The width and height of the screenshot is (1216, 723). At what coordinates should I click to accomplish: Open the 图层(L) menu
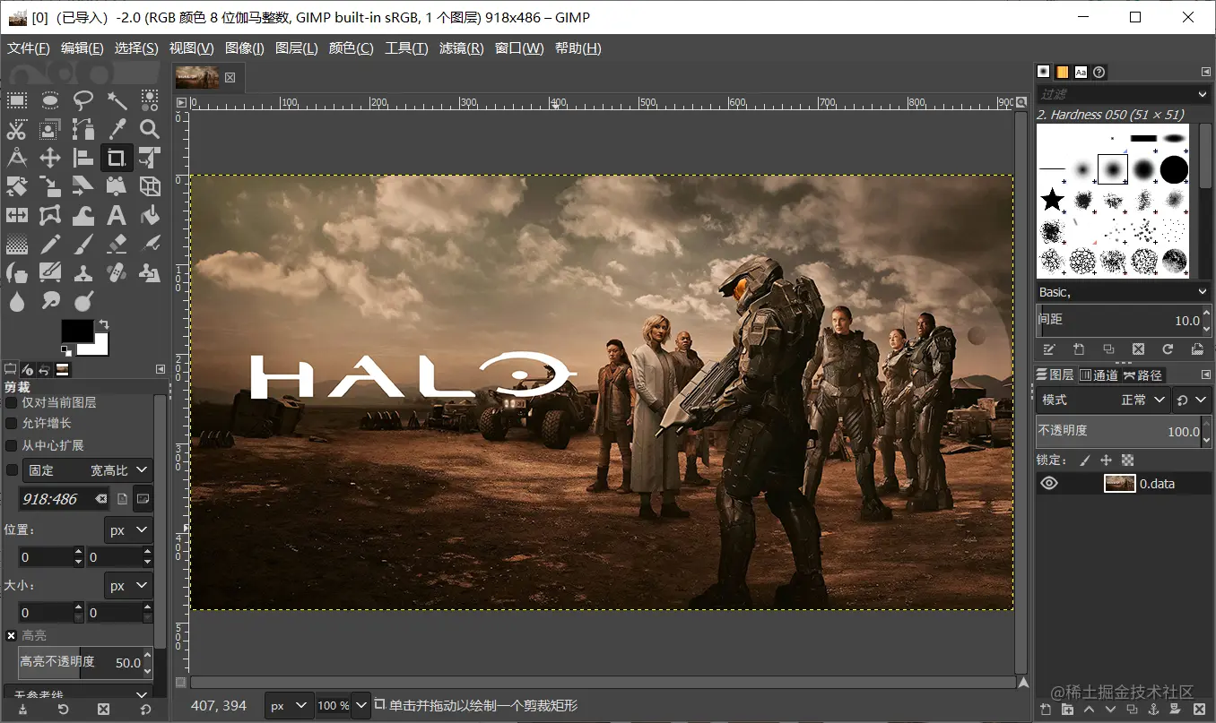tap(297, 48)
